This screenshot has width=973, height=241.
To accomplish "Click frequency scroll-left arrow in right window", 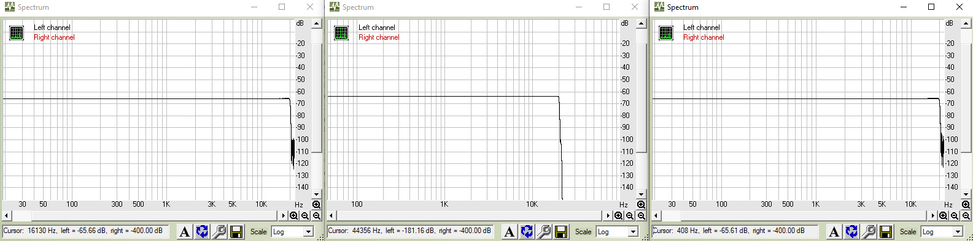I will click(656, 216).
